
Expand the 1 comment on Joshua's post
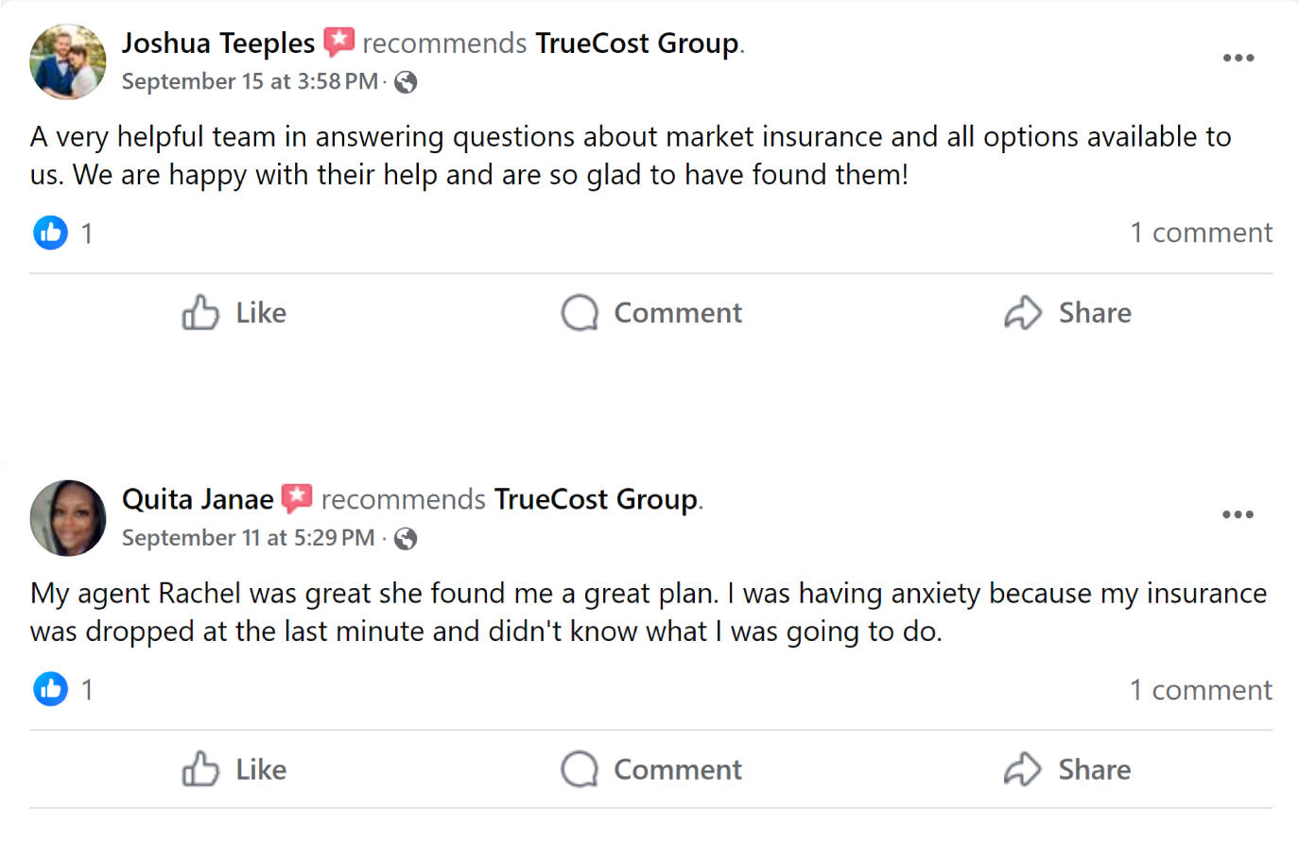click(1201, 233)
